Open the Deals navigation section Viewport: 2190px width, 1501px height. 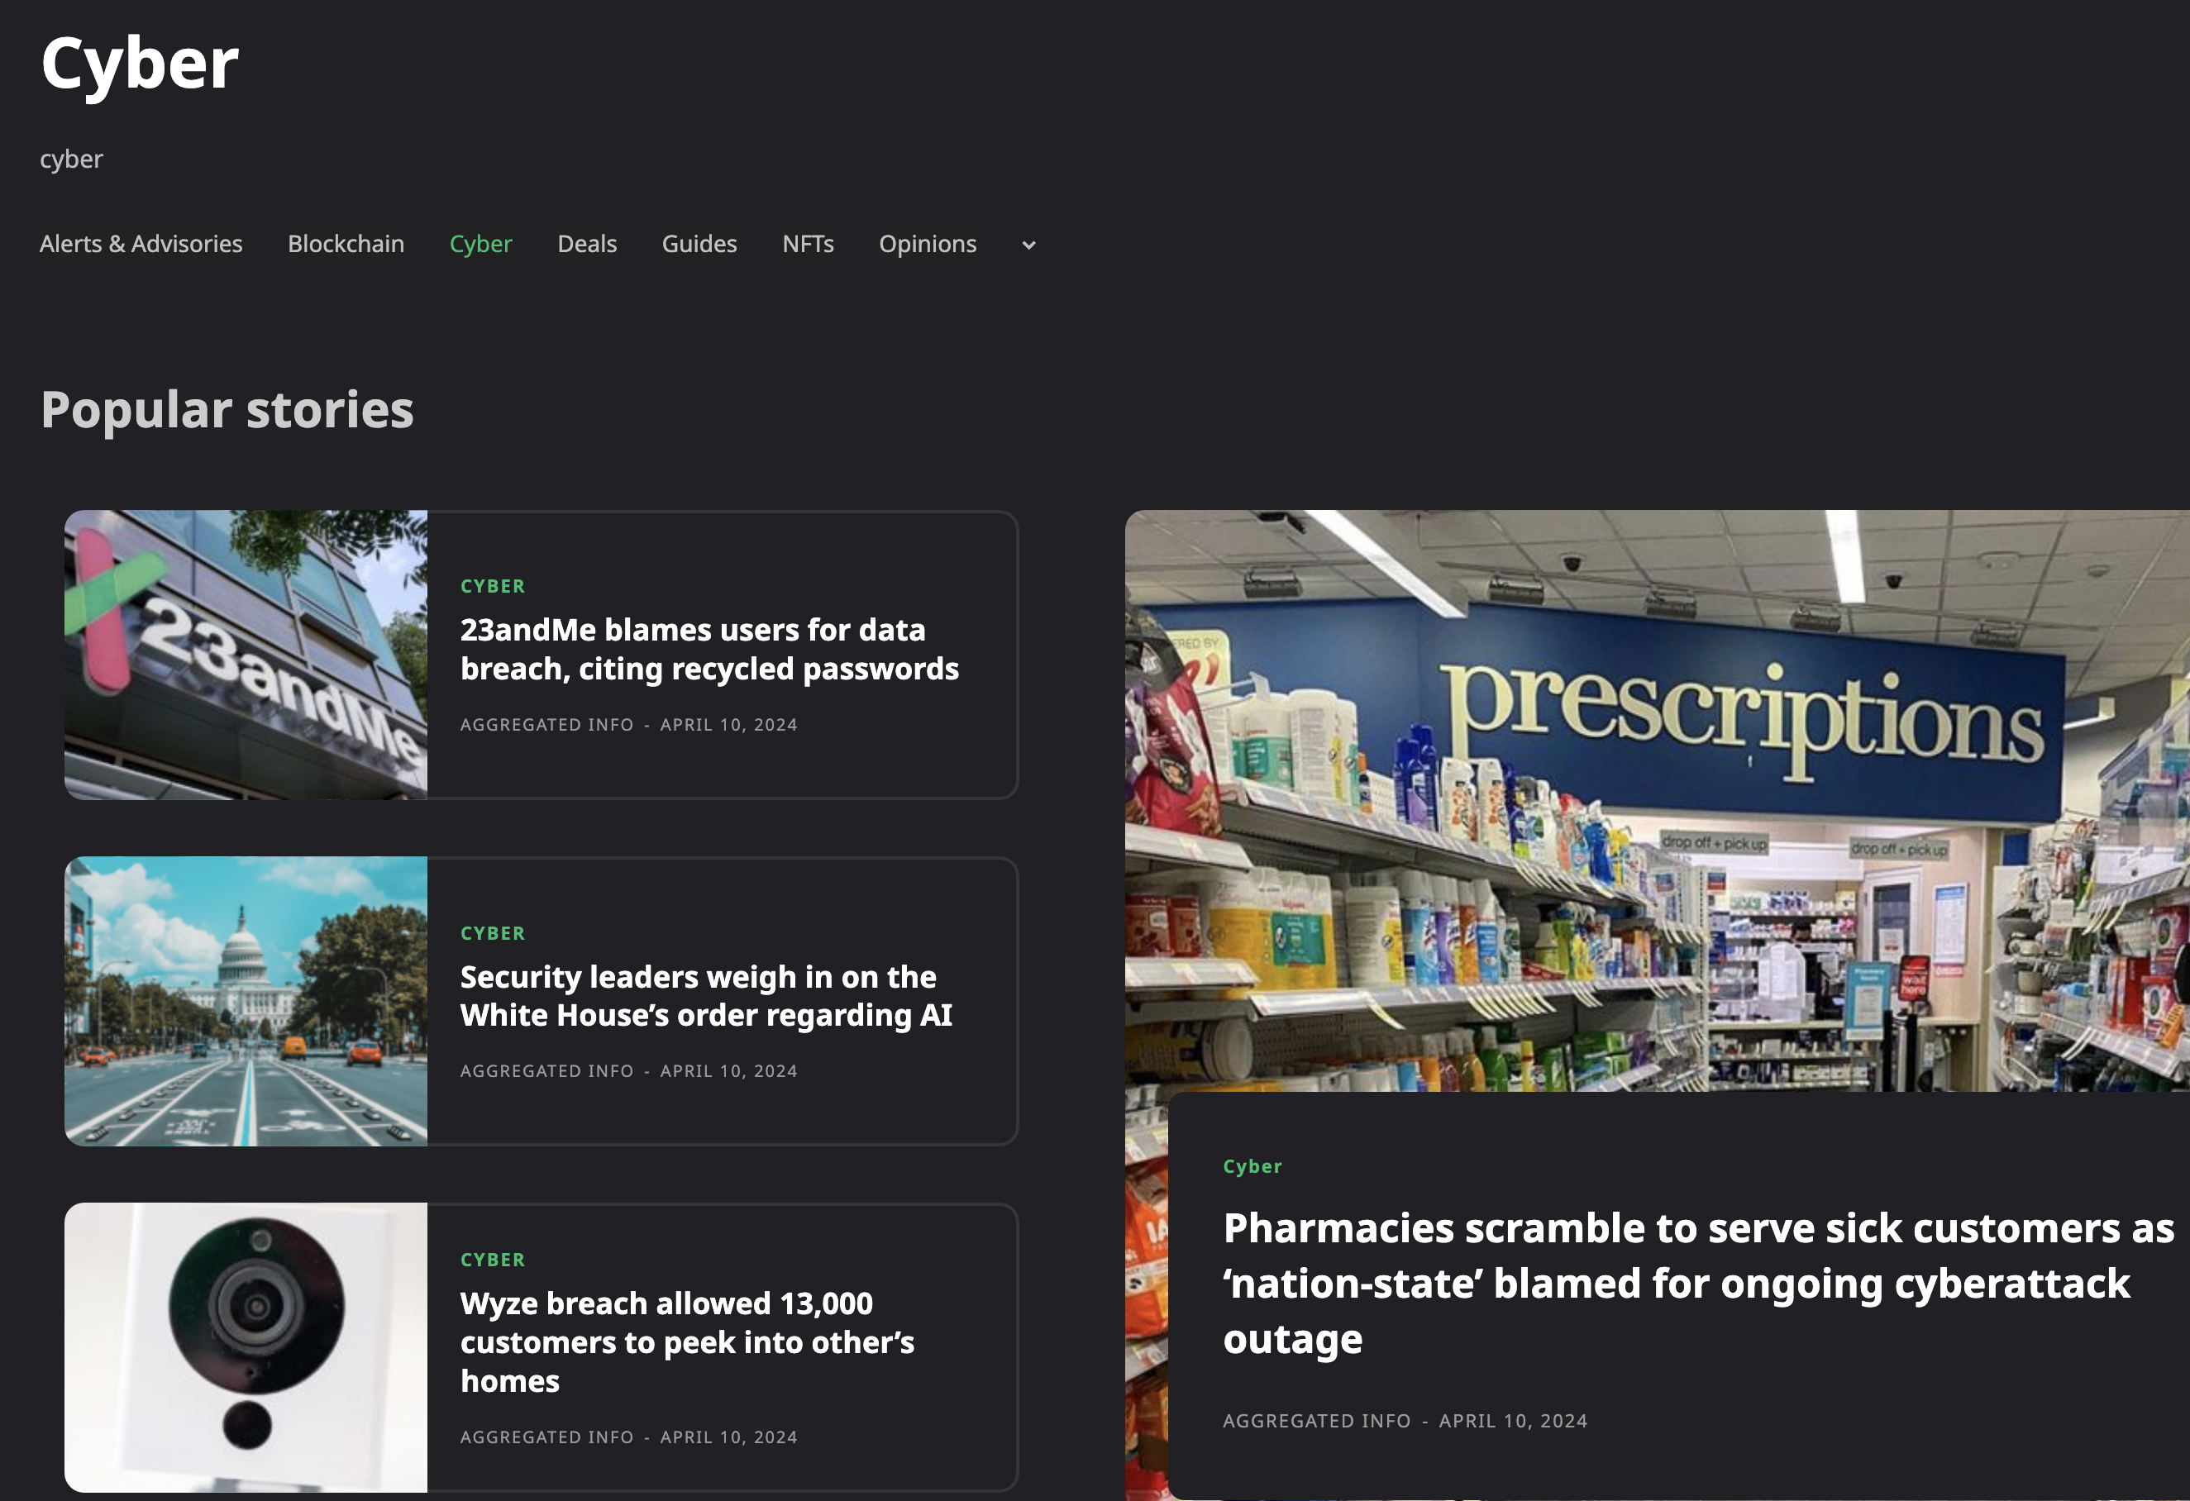[x=588, y=245]
